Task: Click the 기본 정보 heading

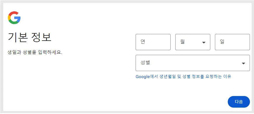Action: point(29,37)
